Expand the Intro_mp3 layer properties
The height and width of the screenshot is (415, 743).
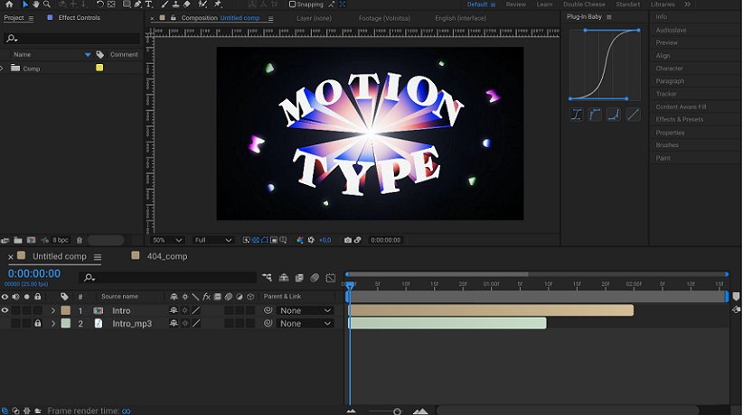pyautogui.click(x=52, y=323)
